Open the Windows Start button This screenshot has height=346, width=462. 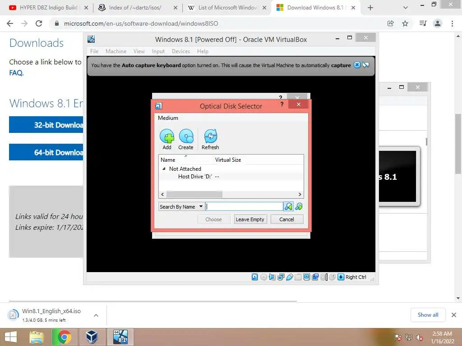11,337
